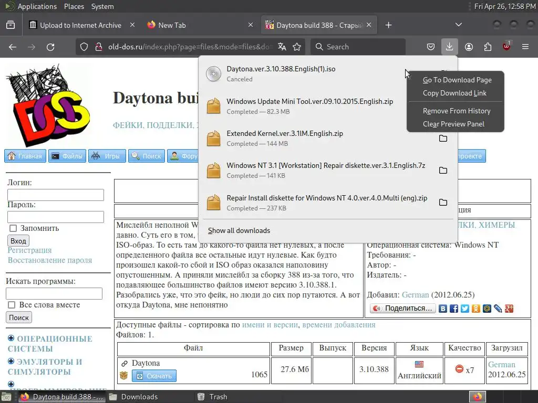Show folder for Repair Install diskette NT 4.0 download
Screen dimensions: 538x403
(x=443, y=203)
